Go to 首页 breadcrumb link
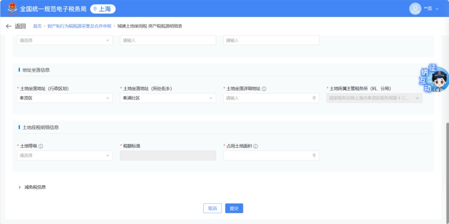Viewport: 449px width, 224px height. (x=37, y=26)
